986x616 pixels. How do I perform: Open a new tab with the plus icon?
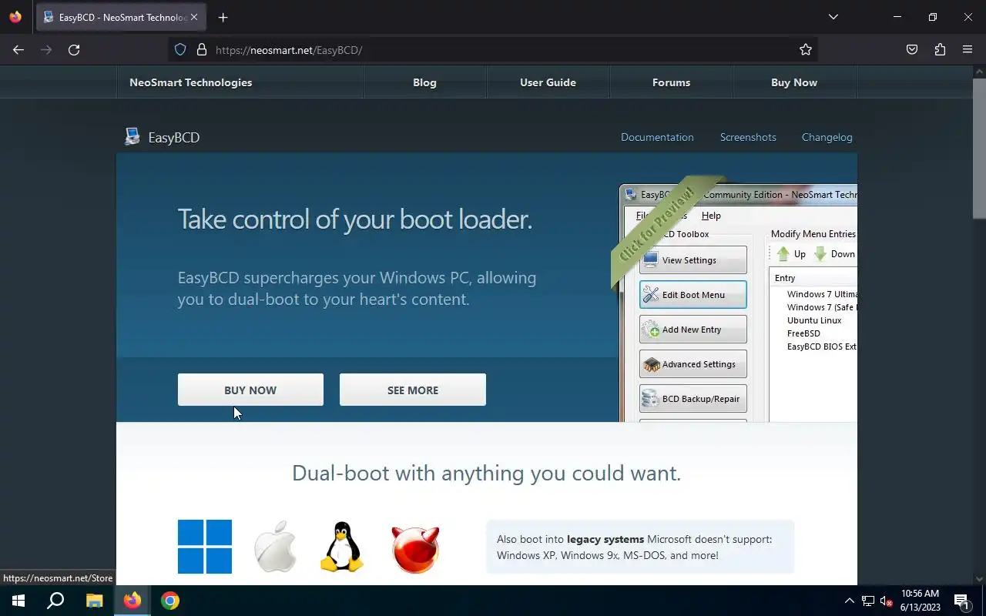[223, 17]
